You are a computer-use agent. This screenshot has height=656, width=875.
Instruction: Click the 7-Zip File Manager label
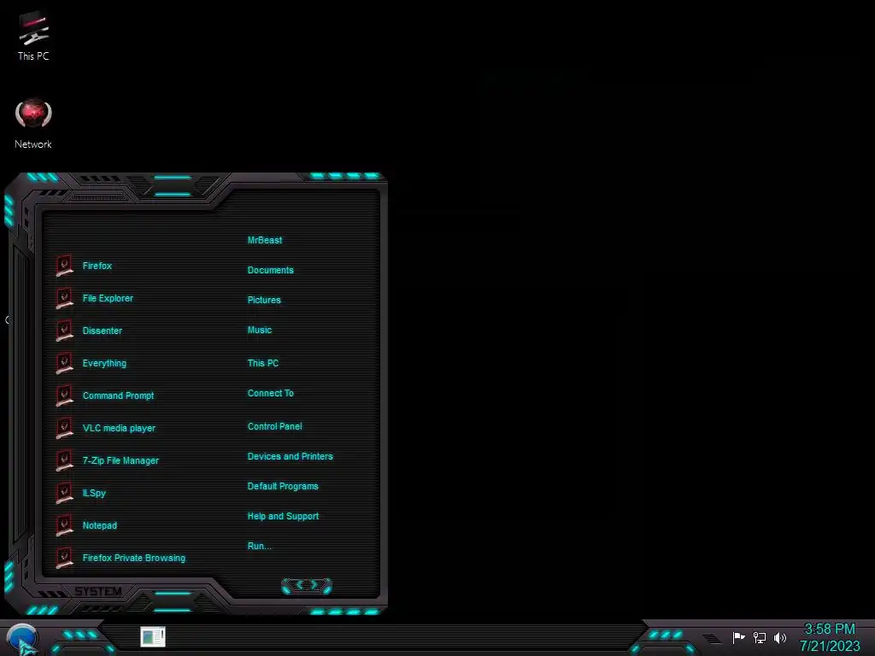pyautogui.click(x=120, y=460)
